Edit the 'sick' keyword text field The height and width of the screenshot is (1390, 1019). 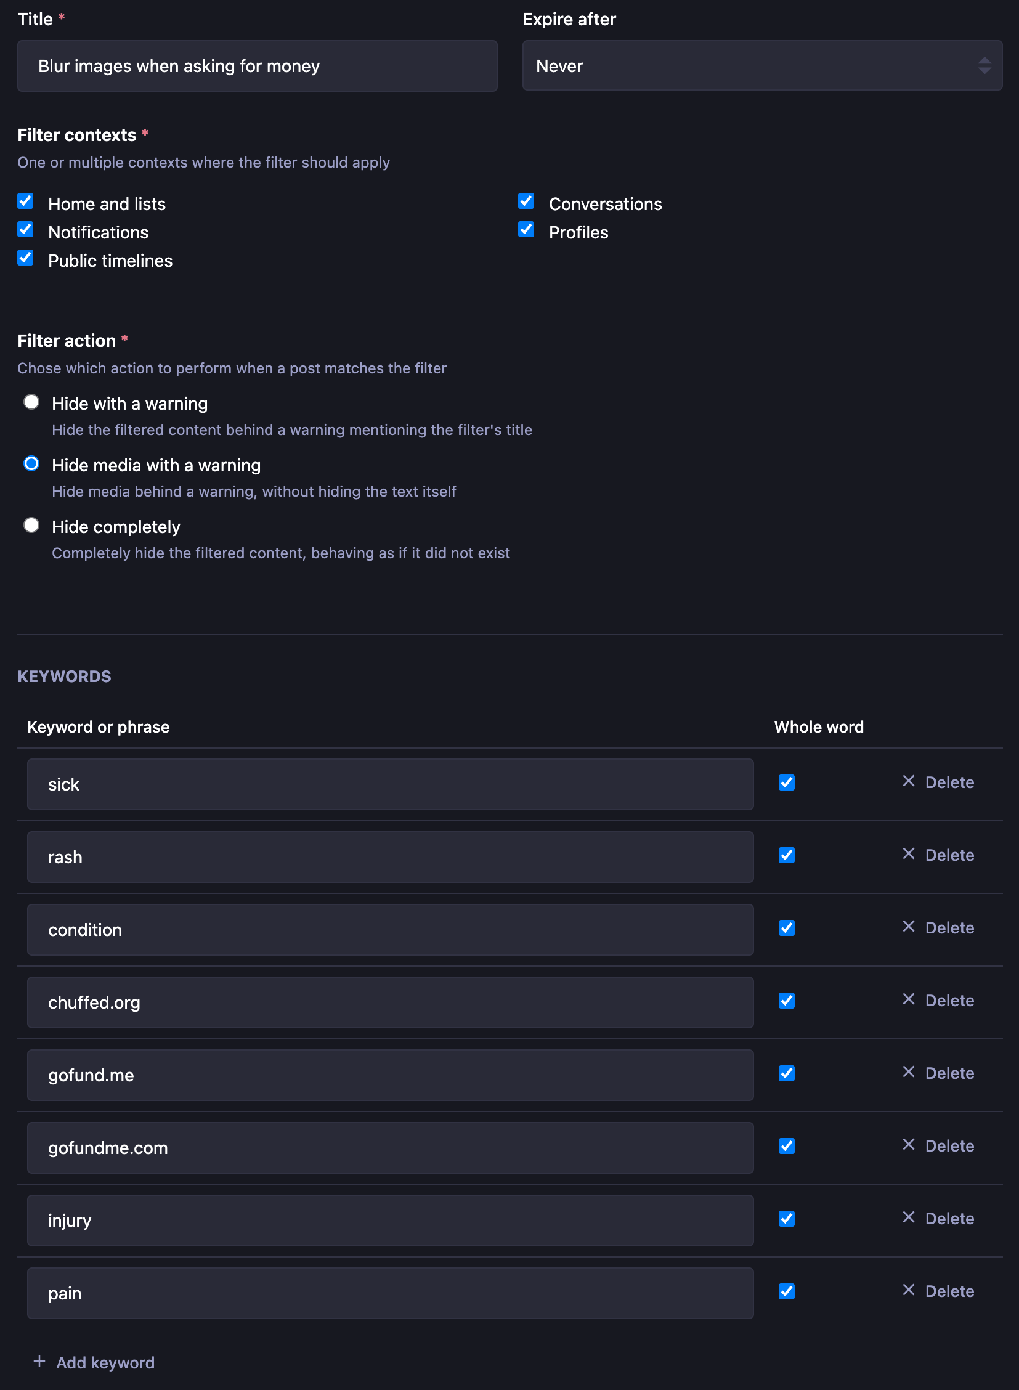click(390, 784)
